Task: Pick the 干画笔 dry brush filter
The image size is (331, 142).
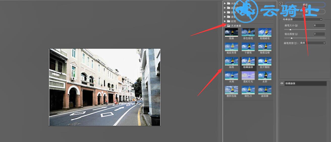Action: click(x=248, y=47)
